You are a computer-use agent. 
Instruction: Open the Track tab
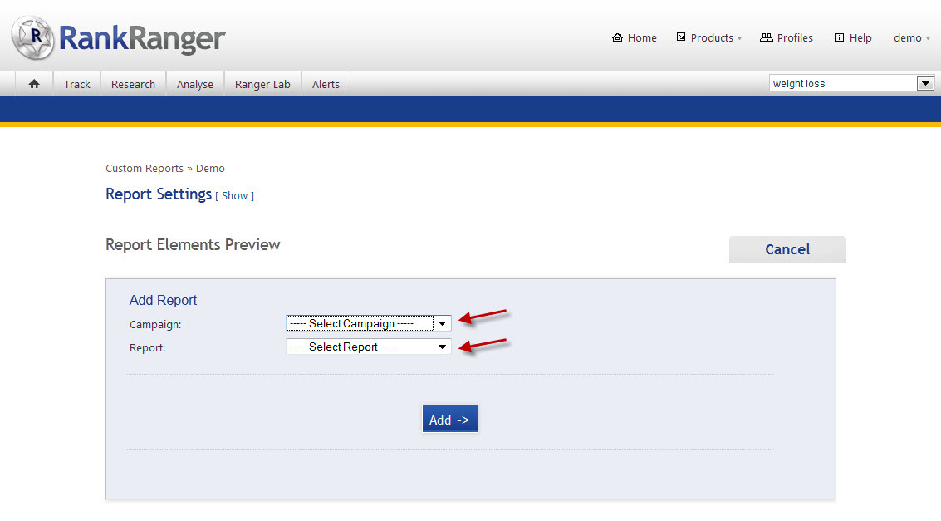point(76,85)
